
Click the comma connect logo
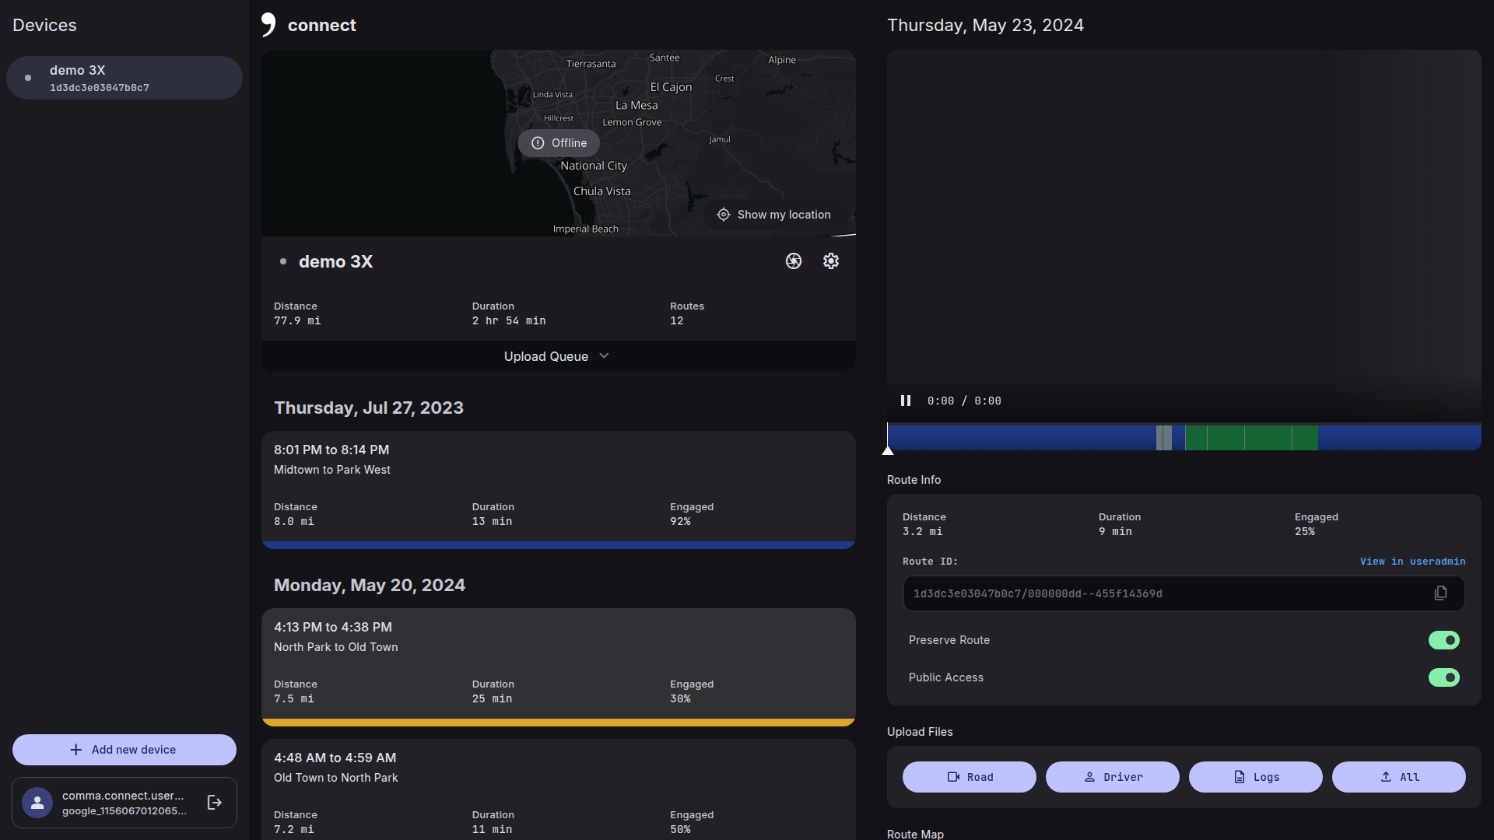tap(268, 25)
